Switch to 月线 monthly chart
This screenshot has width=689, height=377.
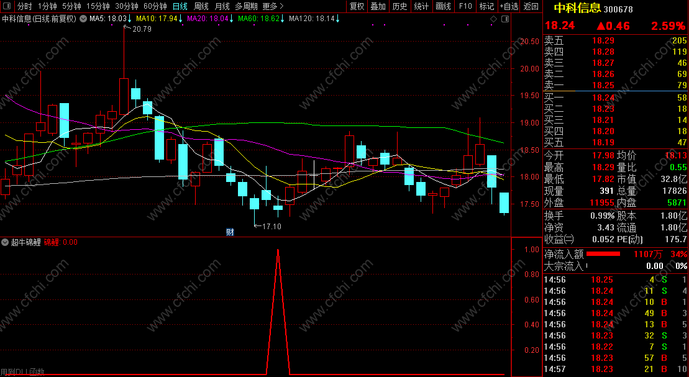click(222, 6)
